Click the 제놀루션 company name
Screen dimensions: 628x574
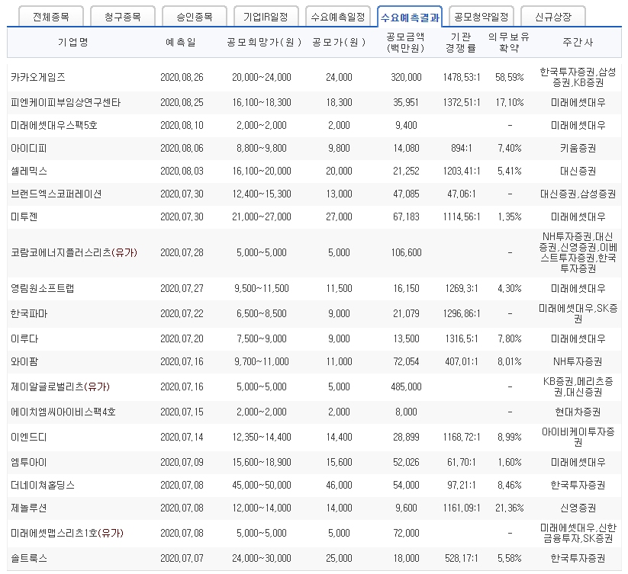[x=29, y=508]
